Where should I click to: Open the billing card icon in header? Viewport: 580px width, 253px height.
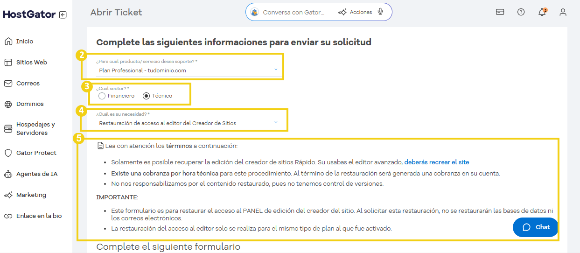click(x=500, y=12)
